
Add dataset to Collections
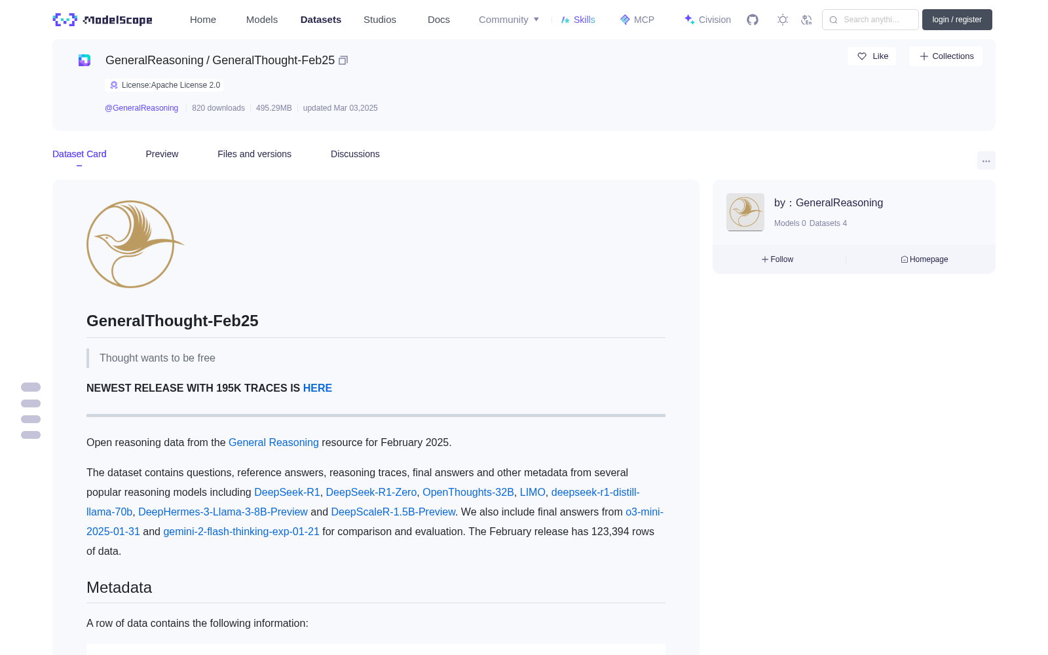click(946, 56)
